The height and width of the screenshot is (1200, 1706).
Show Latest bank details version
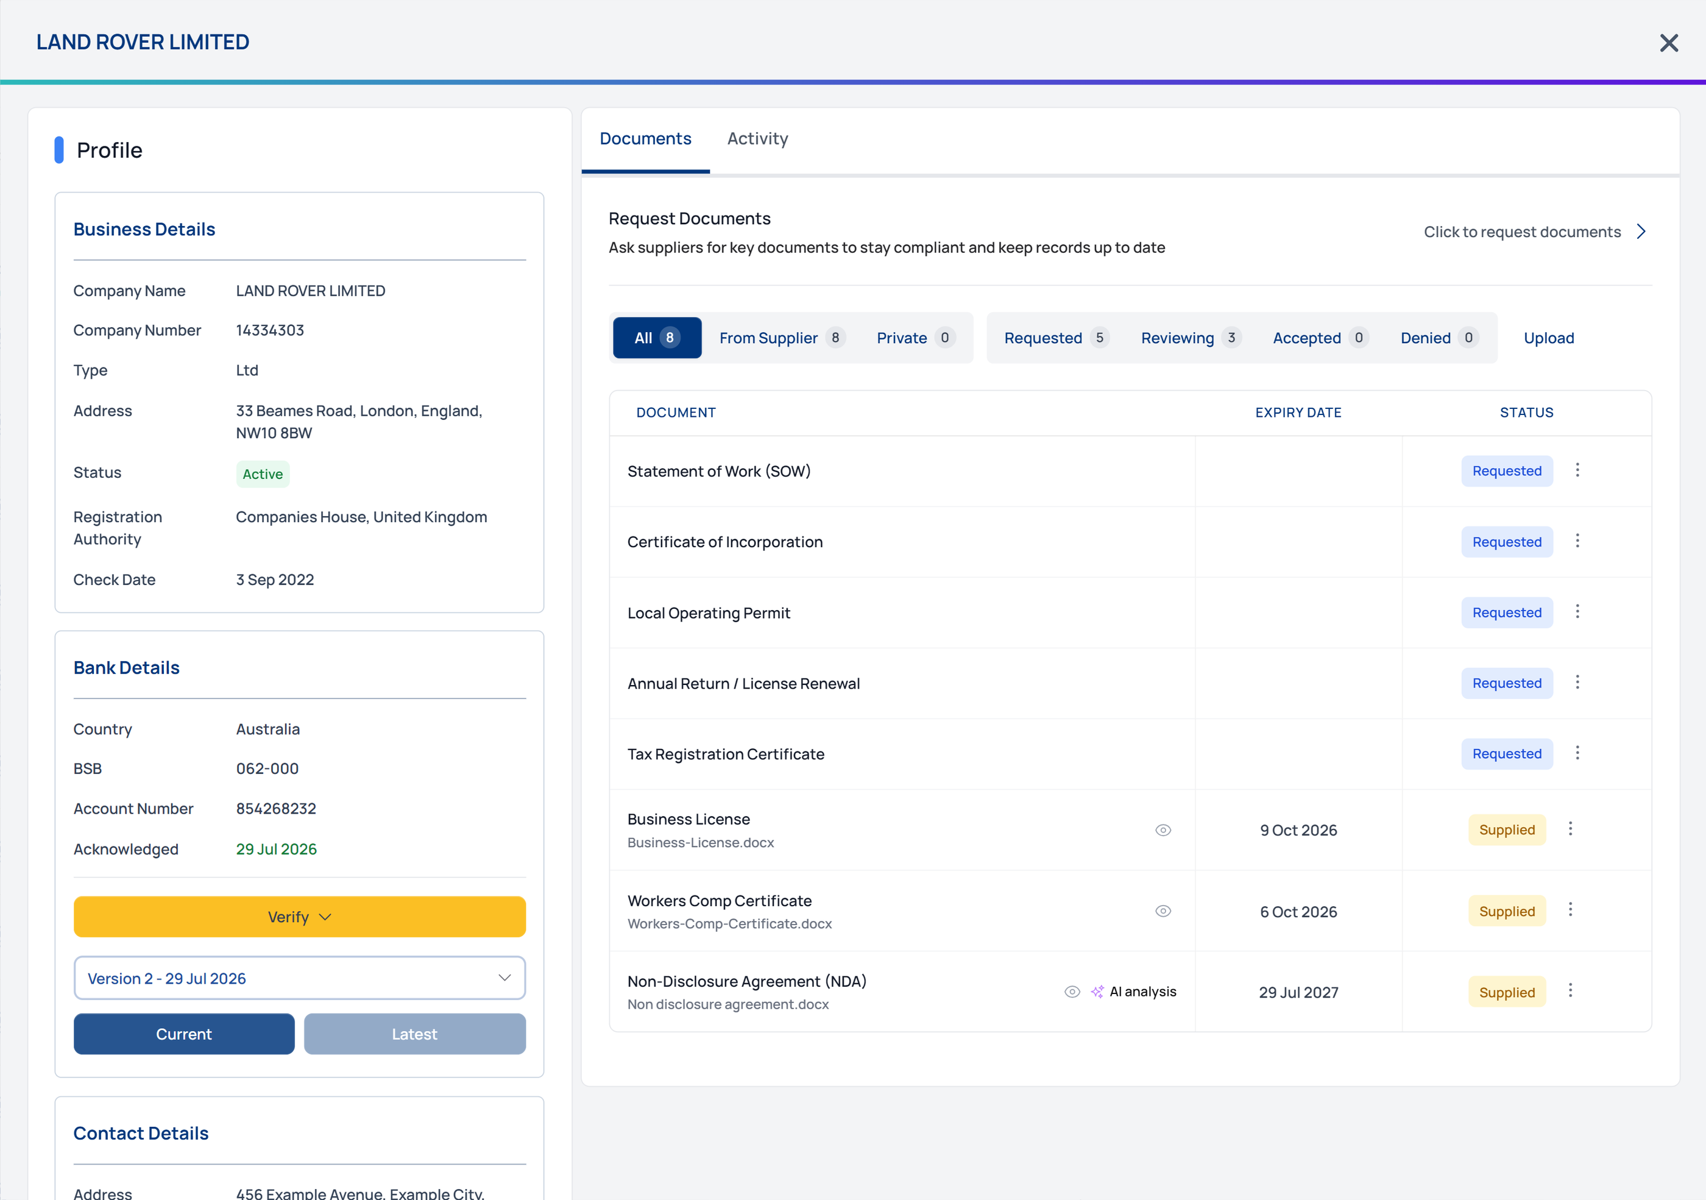[x=414, y=1034]
